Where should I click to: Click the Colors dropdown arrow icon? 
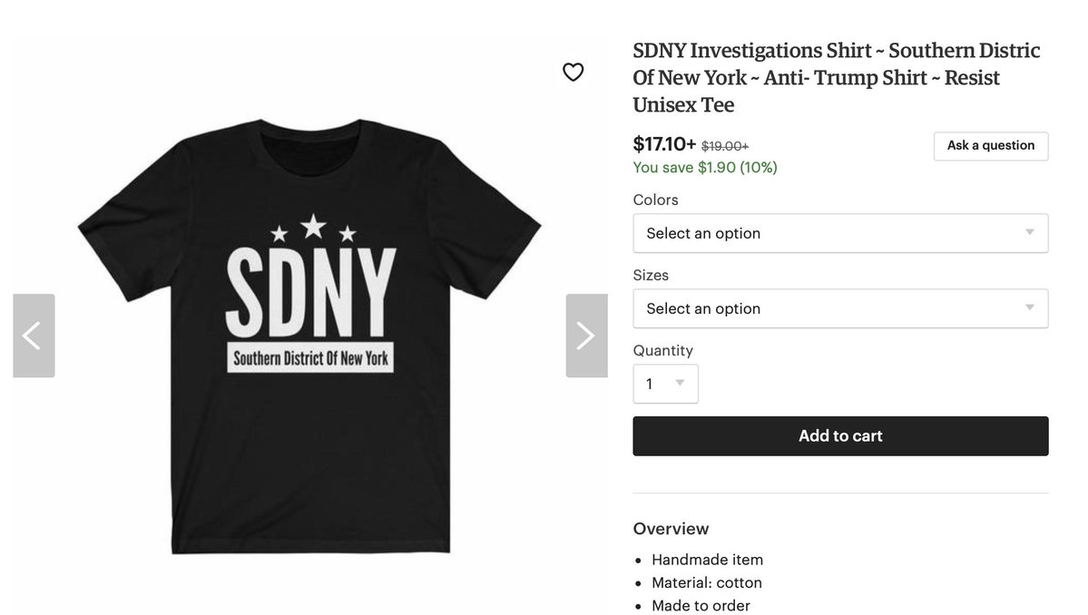(1030, 232)
